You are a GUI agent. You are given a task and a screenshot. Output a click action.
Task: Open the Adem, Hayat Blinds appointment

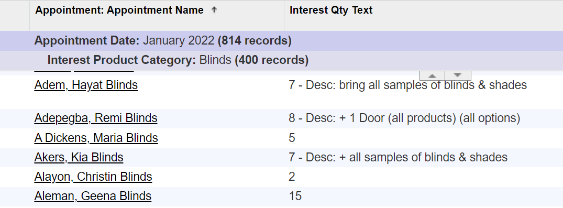(x=86, y=85)
